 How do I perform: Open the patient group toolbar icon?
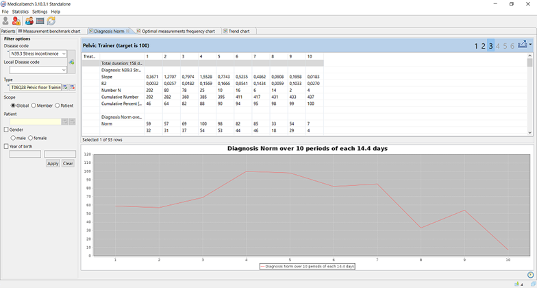[x=29, y=21]
